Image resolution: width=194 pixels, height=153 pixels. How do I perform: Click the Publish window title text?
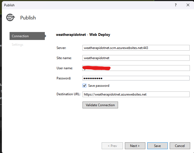pyautogui.click(x=9, y=5)
